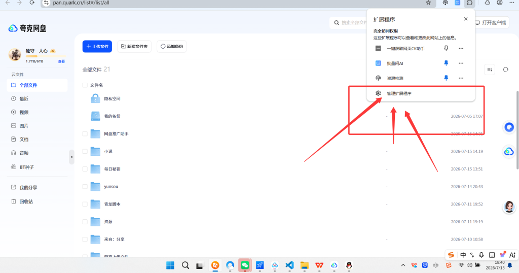This screenshot has width=519, height=273.
Task: Open more options for 批量问AI
Action: coord(461,63)
